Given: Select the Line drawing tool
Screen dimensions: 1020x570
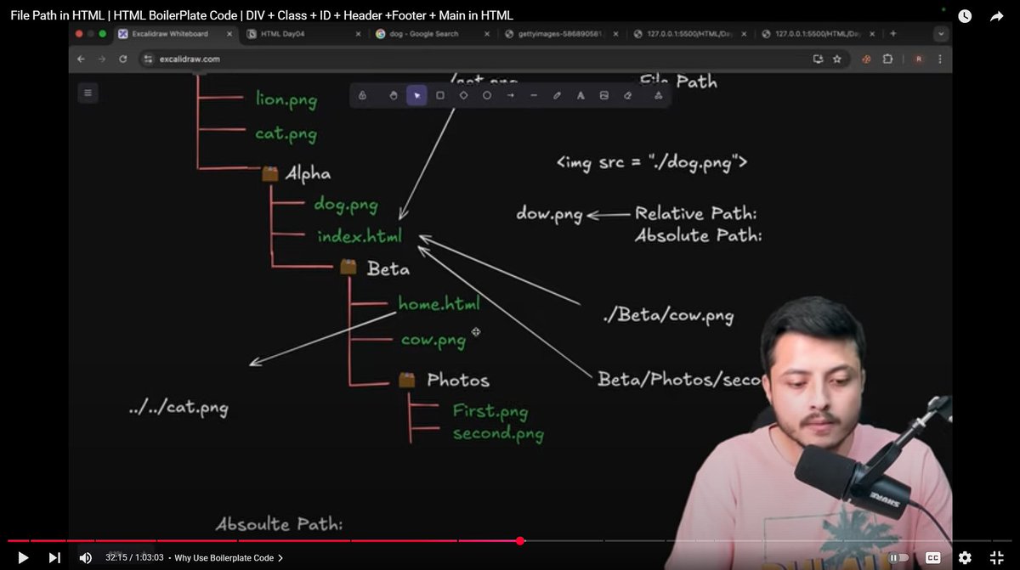Looking at the screenshot, I should [x=534, y=96].
